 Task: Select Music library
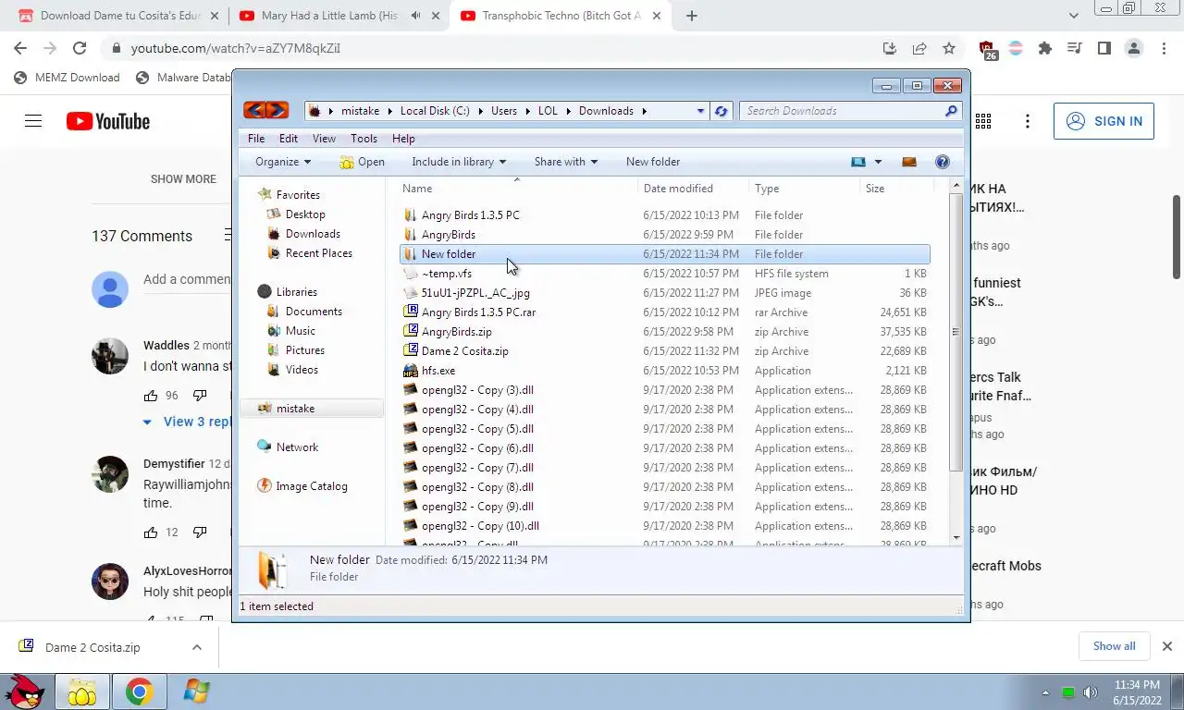[x=300, y=331]
